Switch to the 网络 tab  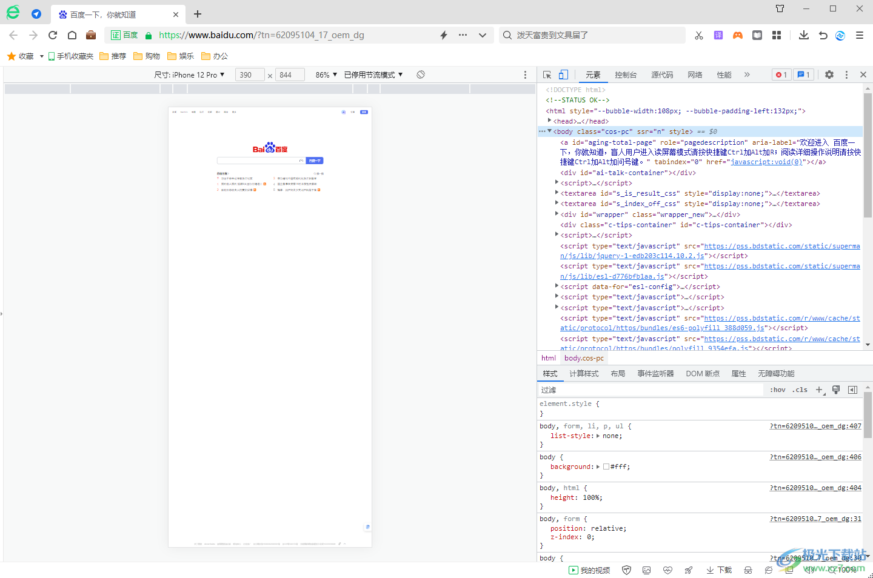click(x=695, y=75)
